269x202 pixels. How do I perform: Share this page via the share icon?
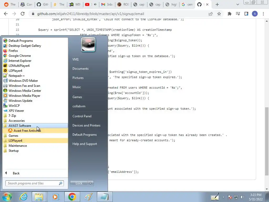tap(211, 14)
